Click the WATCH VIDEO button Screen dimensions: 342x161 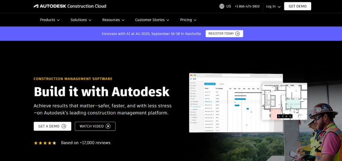pyautogui.click(x=95, y=126)
